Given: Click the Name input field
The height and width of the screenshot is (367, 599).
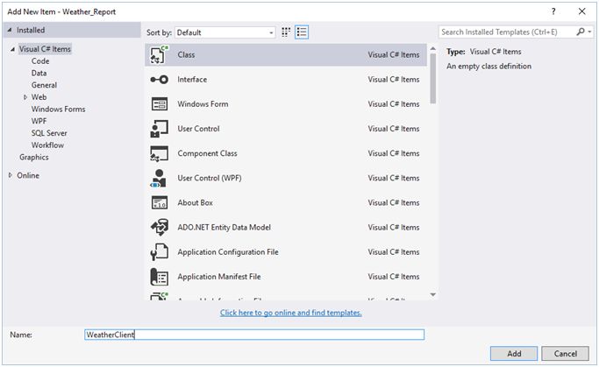Looking at the screenshot, I should pos(254,335).
